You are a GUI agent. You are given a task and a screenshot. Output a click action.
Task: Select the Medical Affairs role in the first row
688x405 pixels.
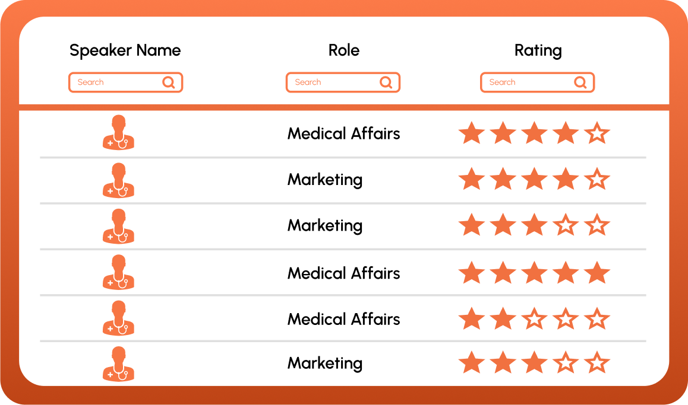343,133
